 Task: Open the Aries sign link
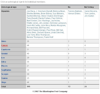(4, 41)
